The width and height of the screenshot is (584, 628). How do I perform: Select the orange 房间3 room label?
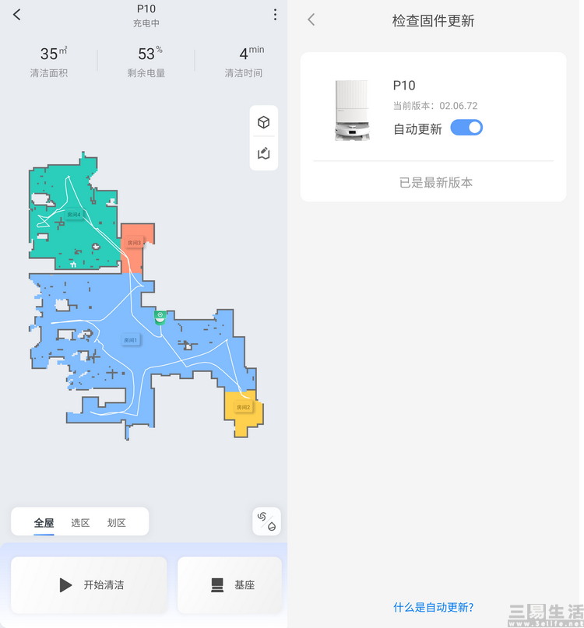[x=134, y=243]
